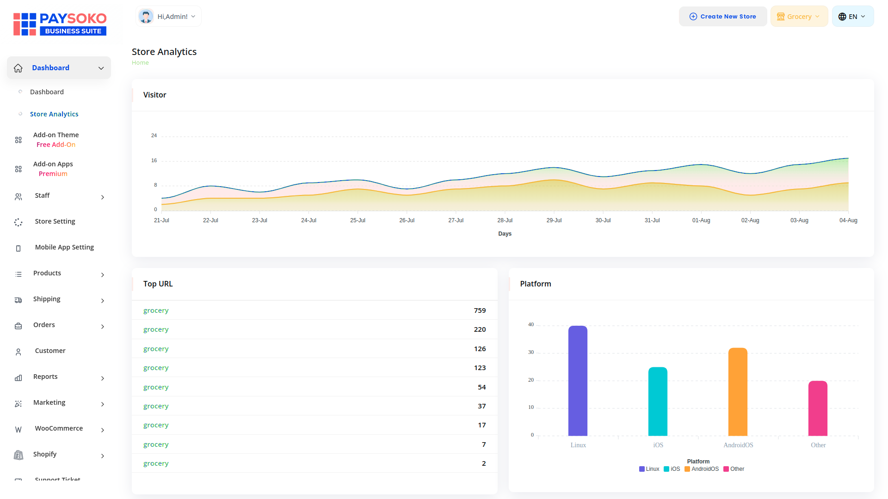Click the iOS legend color swatch
Screen dimensions: 888x499
pyautogui.click(x=666, y=469)
